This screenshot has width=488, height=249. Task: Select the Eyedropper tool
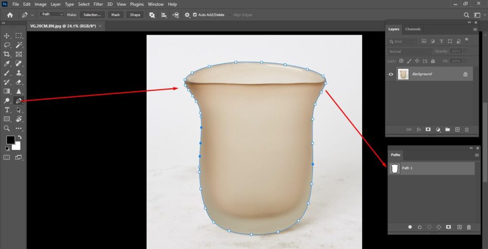7,64
